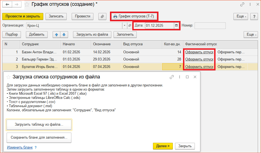Open kebab menu in file loading dialog

(x=179, y=77)
